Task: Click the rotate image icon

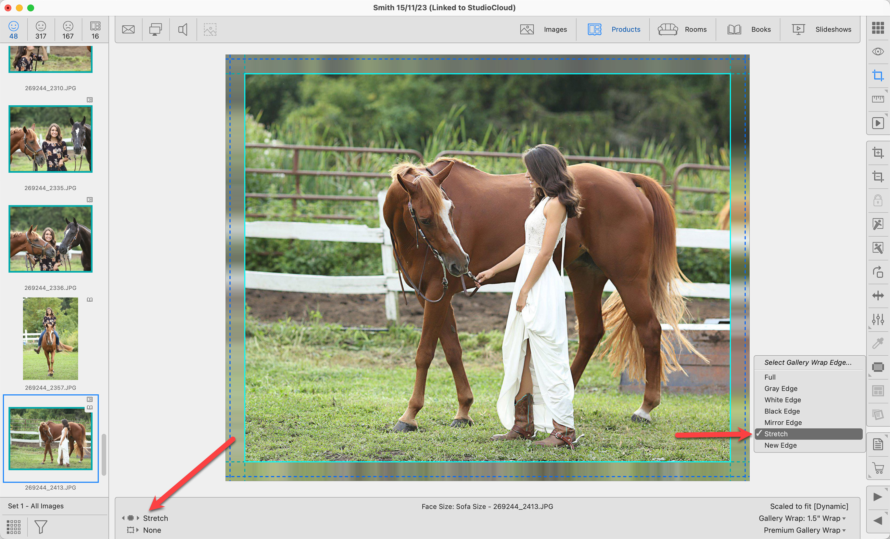Action: click(878, 272)
